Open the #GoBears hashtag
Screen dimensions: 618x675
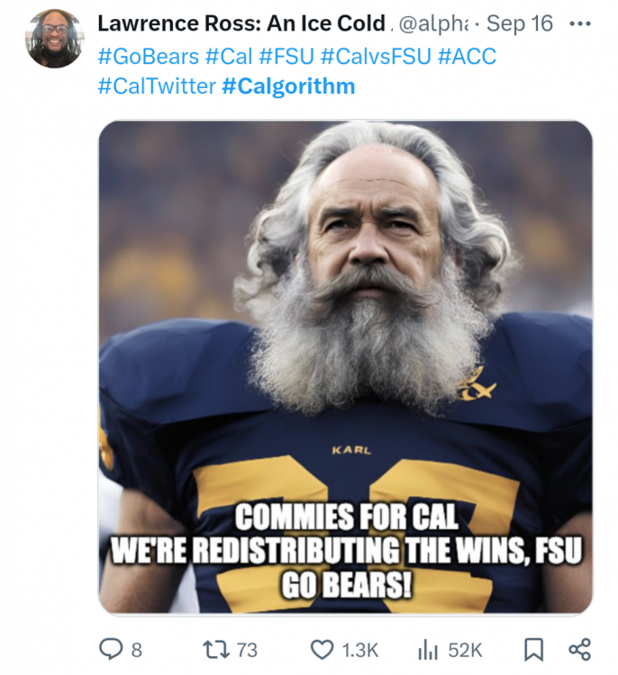coord(148,57)
